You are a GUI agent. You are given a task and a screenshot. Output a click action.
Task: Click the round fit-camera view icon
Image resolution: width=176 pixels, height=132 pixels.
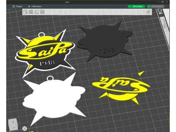[25, 128]
